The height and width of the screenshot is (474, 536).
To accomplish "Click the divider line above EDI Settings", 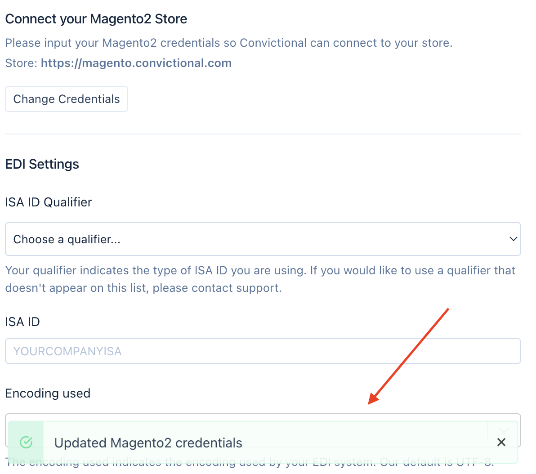I will tap(263, 134).
